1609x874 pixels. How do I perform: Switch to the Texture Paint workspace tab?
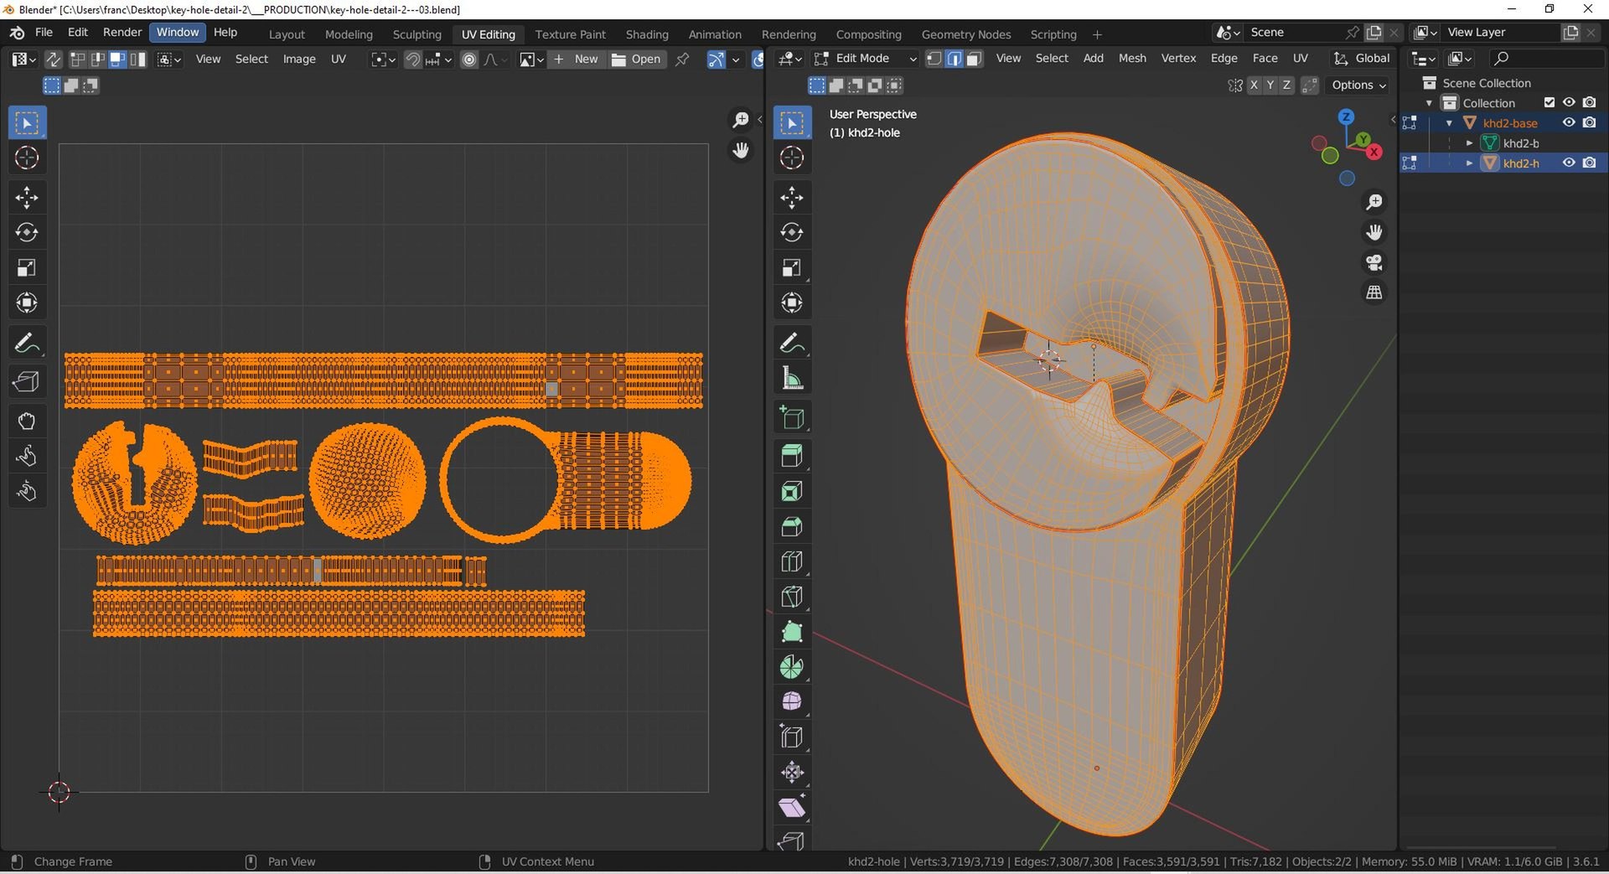[x=570, y=34]
